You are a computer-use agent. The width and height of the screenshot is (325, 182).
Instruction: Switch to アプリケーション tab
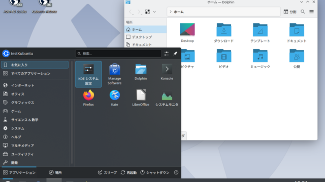tap(19, 172)
